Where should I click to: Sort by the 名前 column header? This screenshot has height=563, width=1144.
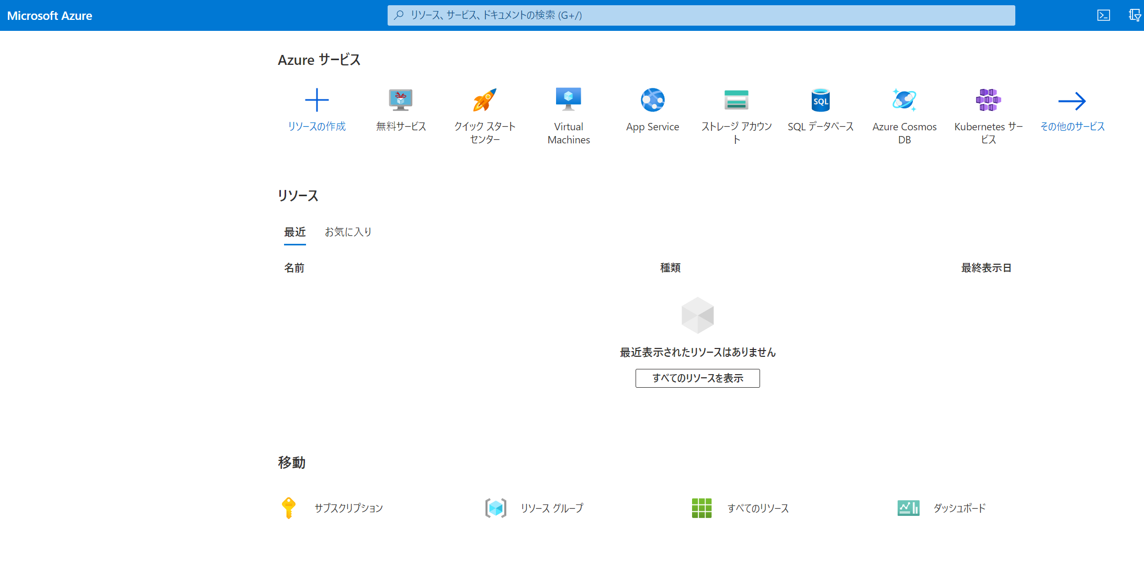tap(294, 268)
